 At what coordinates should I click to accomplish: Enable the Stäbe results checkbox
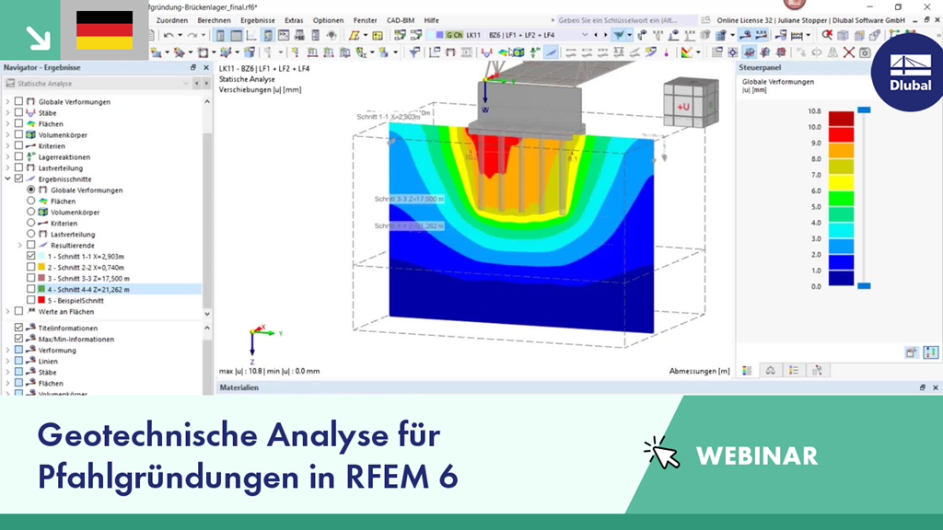pyautogui.click(x=18, y=112)
